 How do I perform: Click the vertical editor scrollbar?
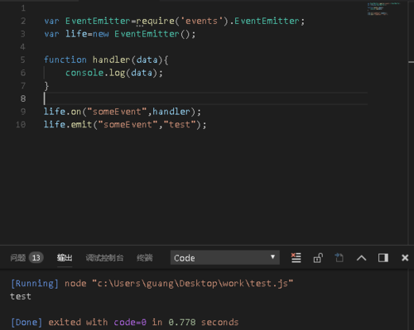(411, 122)
